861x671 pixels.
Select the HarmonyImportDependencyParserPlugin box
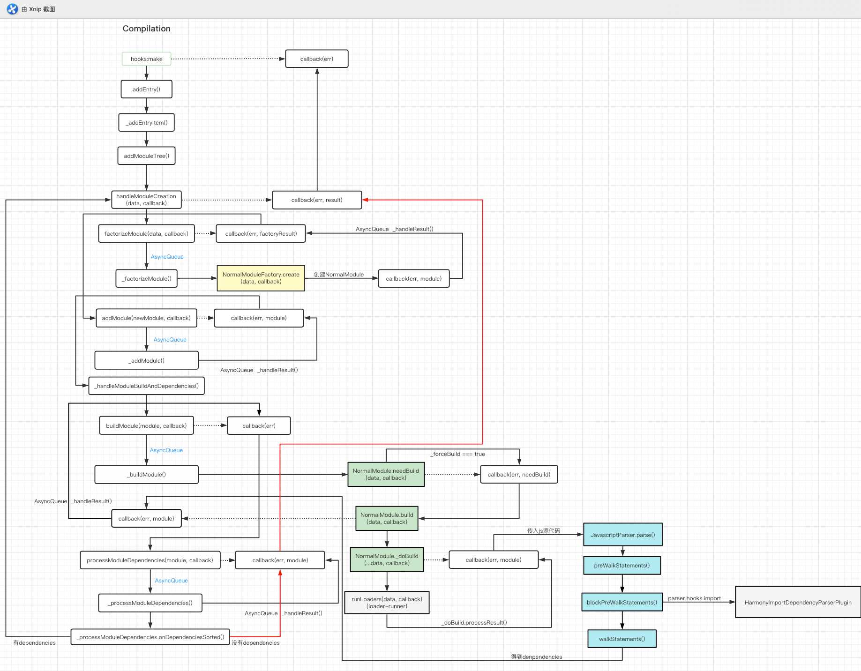click(798, 602)
